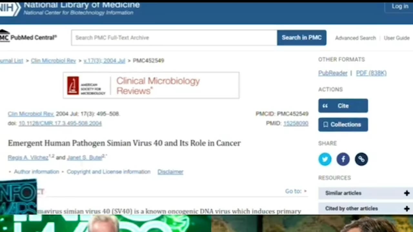Click the Clinical Microbiology Reviews banner
Image resolution: width=413 pixels, height=232 pixels.
point(151,85)
